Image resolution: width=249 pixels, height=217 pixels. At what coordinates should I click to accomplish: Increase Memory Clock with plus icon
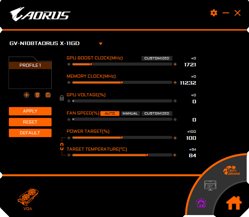[x=175, y=83]
